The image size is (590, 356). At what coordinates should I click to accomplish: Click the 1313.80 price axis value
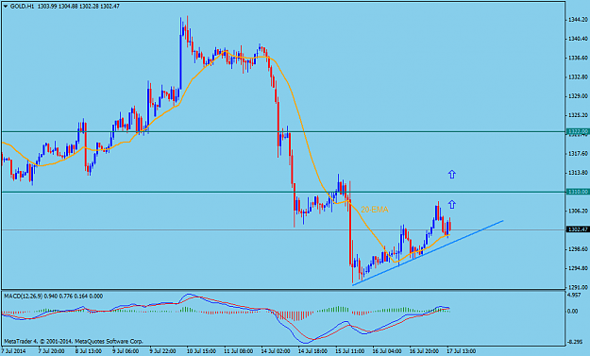579,173
